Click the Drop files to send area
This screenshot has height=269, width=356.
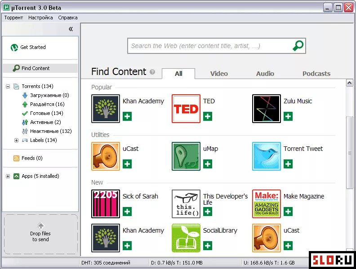coord(40,234)
